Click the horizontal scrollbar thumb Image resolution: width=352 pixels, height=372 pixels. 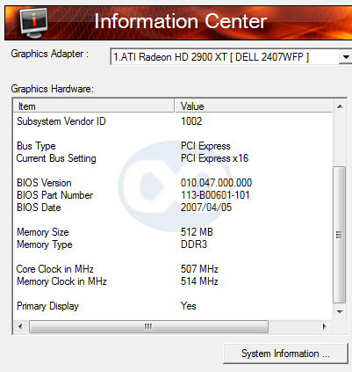click(148, 326)
